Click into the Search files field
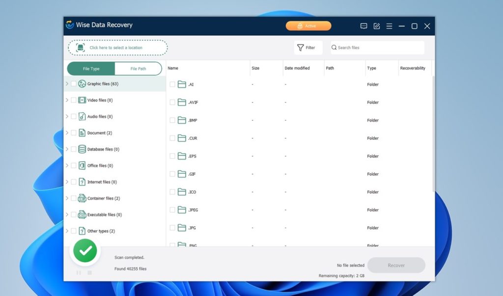503x296 pixels. tap(378, 48)
